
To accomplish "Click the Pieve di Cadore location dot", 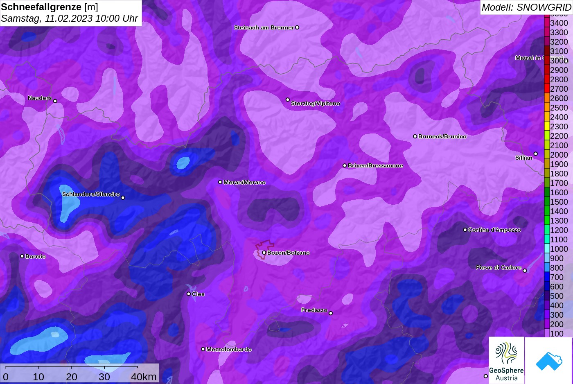I will [x=525, y=270].
